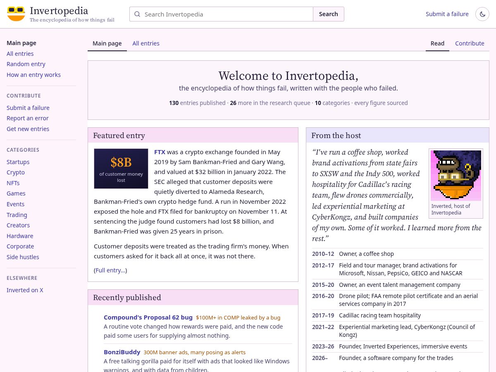Open Compound's Proposal 62 bug entry
This screenshot has height=372, width=496.
[x=148, y=317]
